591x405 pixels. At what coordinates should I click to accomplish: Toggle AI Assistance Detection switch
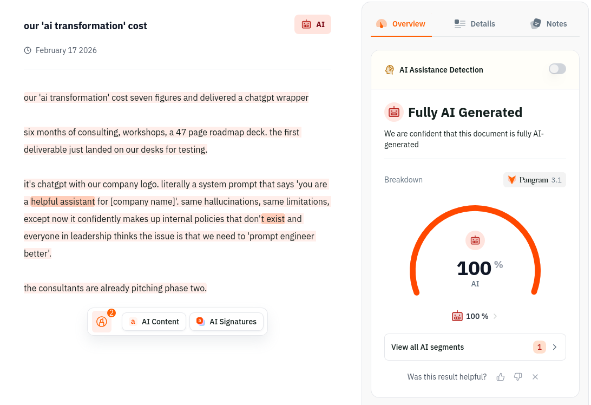click(557, 69)
